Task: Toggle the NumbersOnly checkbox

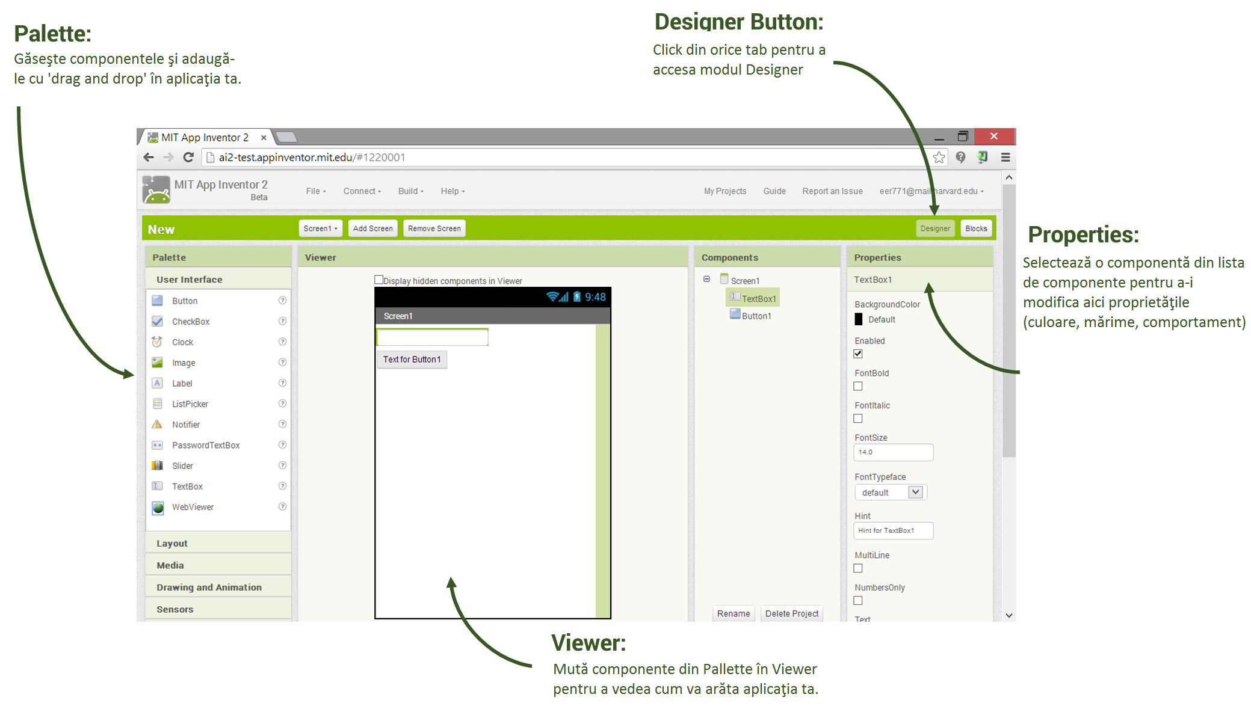Action: click(x=858, y=601)
